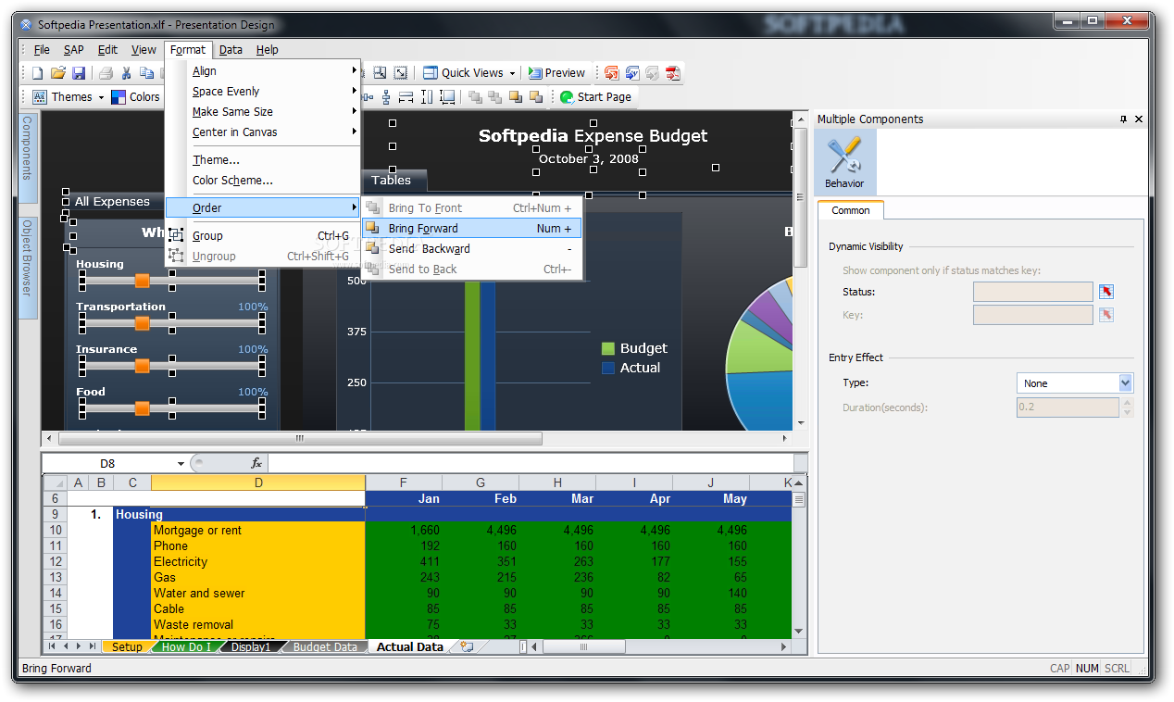1174x702 pixels.
Task: Select Theme... in Format menu
Action: coord(262,160)
